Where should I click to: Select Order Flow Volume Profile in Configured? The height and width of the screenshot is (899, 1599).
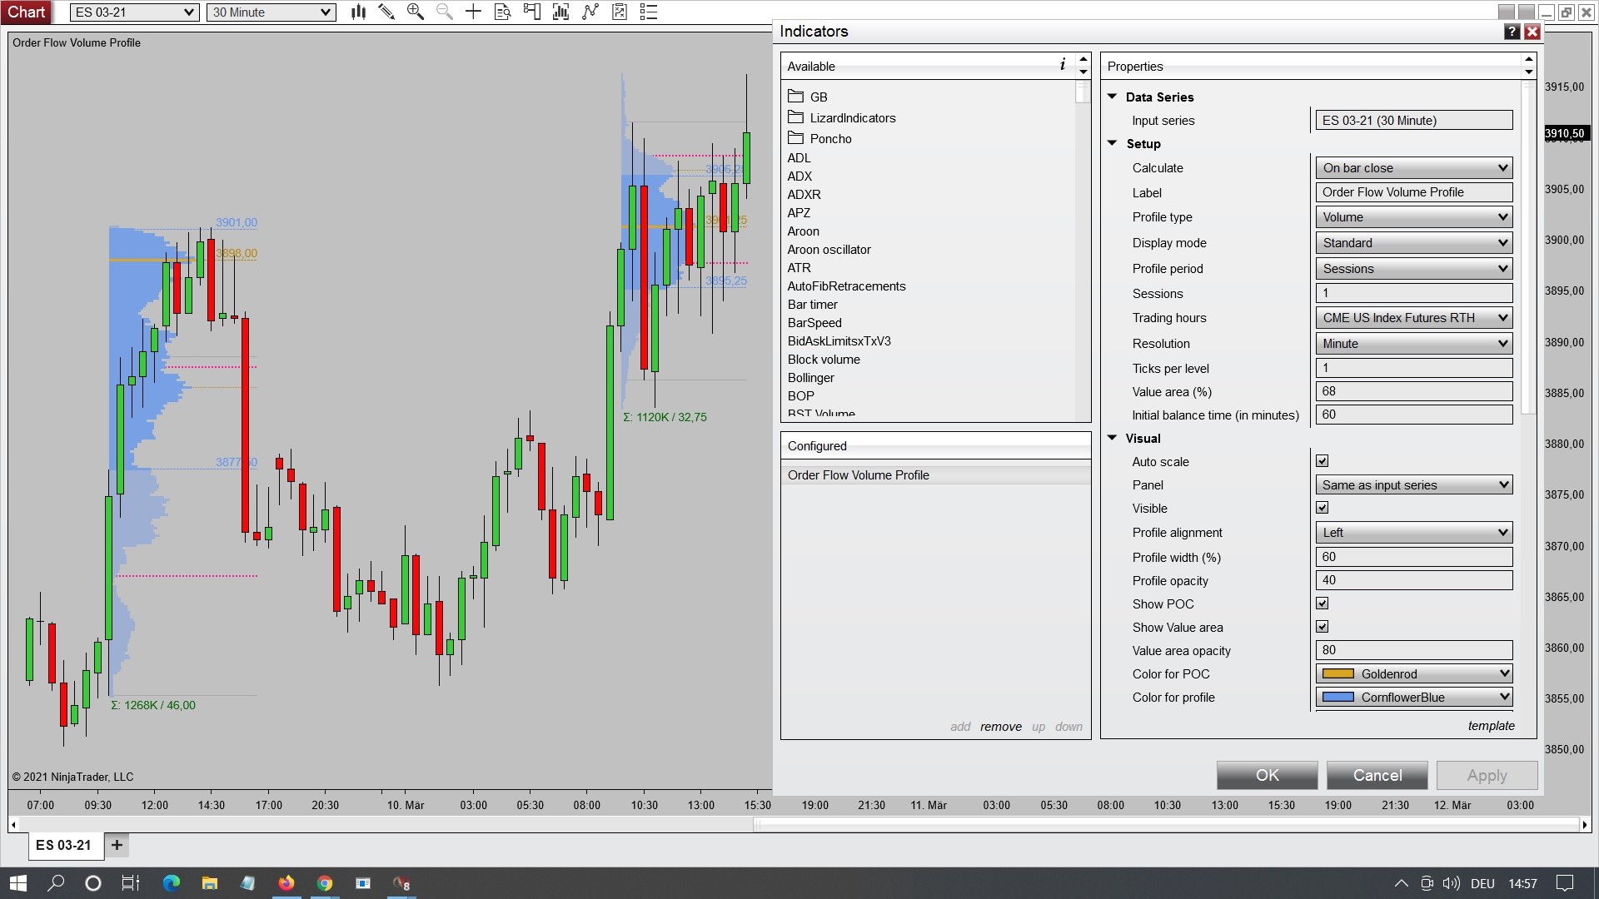pos(859,474)
